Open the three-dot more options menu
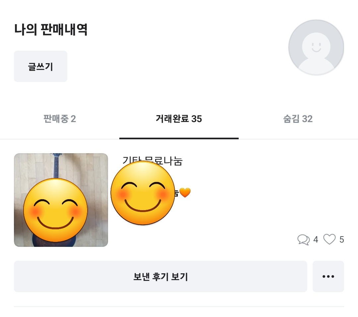Image resolution: width=358 pixels, height=317 pixels. tap(328, 277)
